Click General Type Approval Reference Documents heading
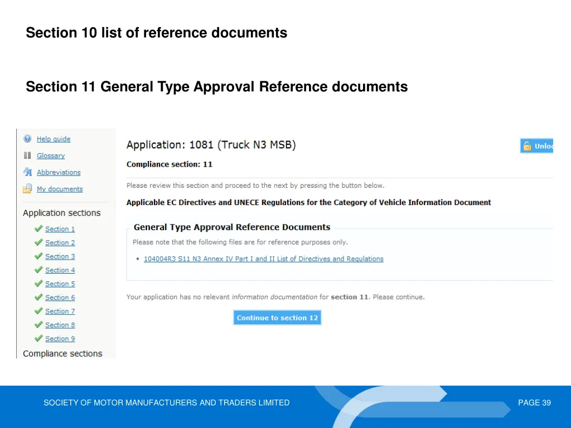571x428 pixels. click(232, 227)
